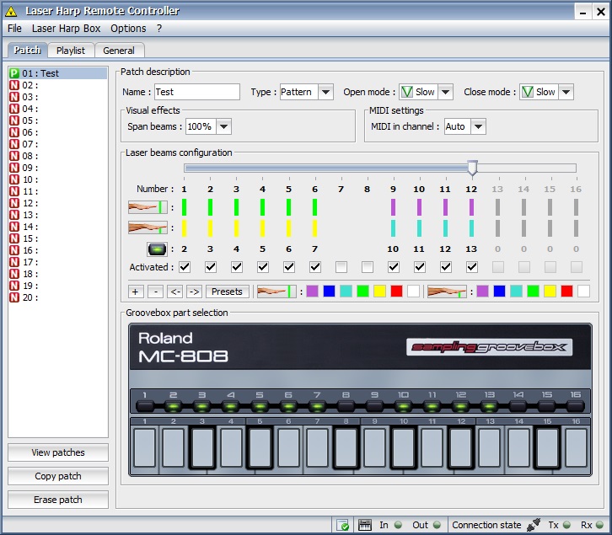Click the connection state plug icon

tap(533, 525)
